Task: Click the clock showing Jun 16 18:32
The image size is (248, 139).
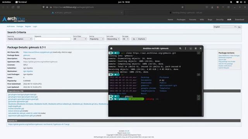Action: click(124, 2)
